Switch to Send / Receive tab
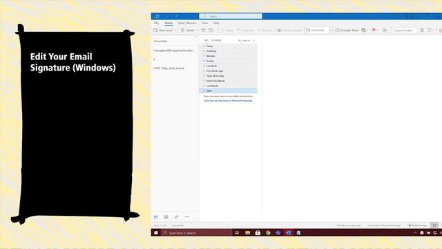The image size is (442, 249). click(x=187, y=23)
